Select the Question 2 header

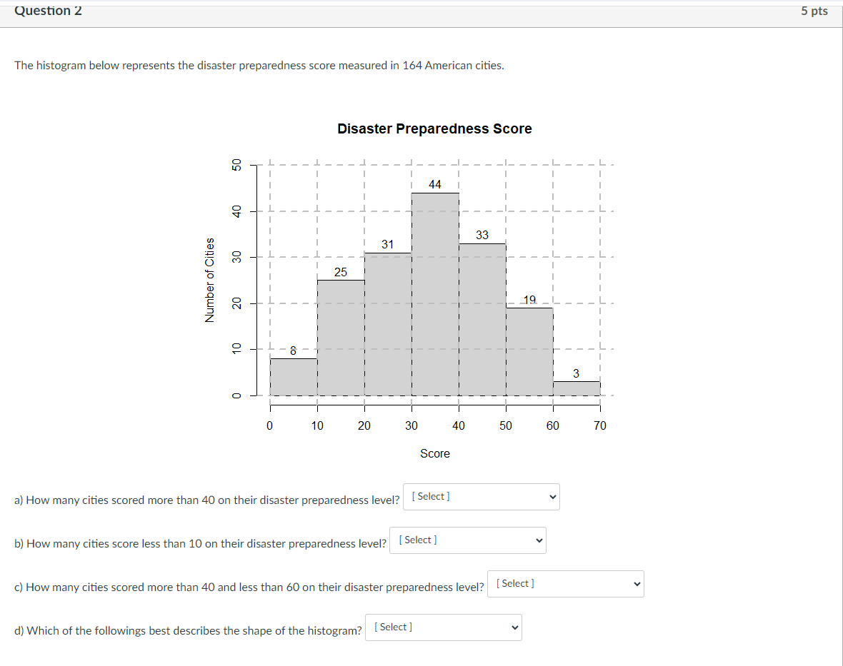[x=48, y=11]
